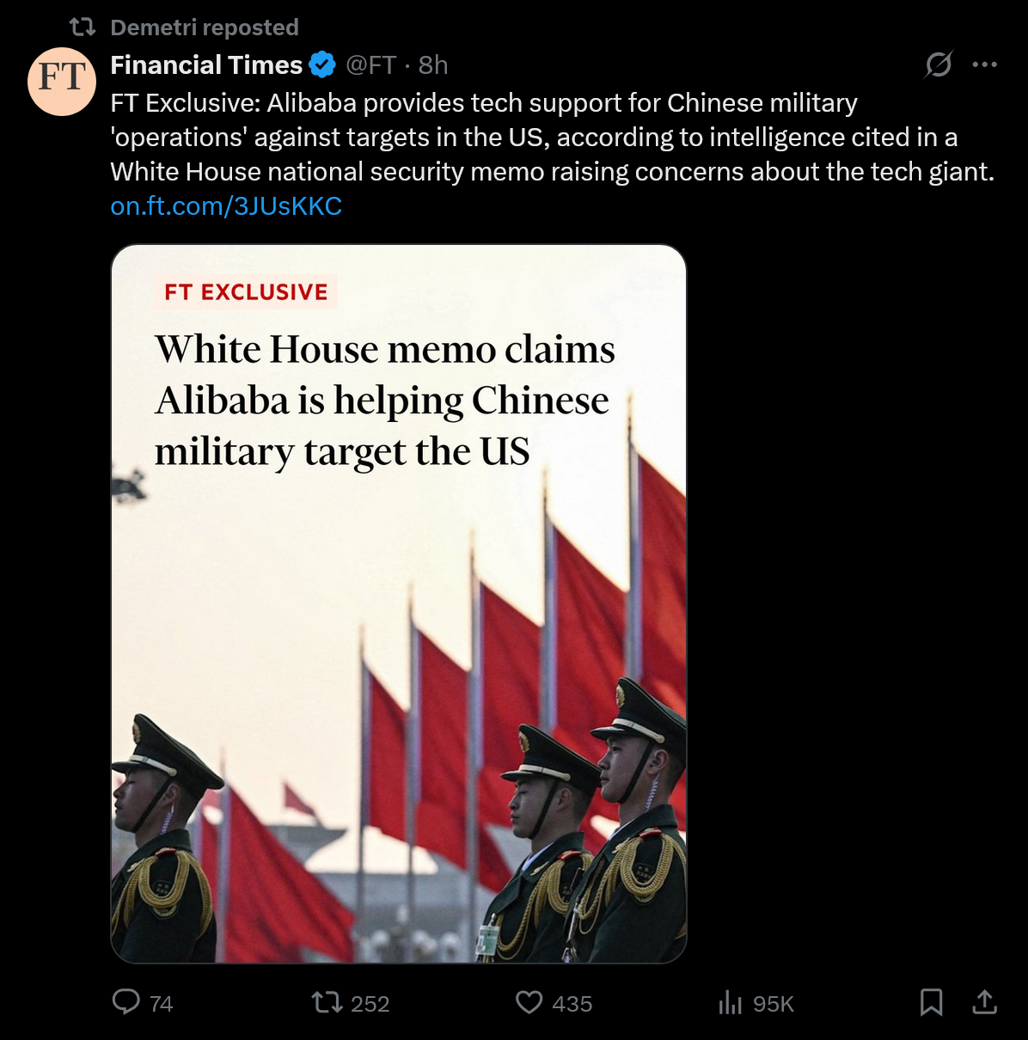Bookmark this tweet
The width and height of the screenshot is (1028, 1040).
931,1002
